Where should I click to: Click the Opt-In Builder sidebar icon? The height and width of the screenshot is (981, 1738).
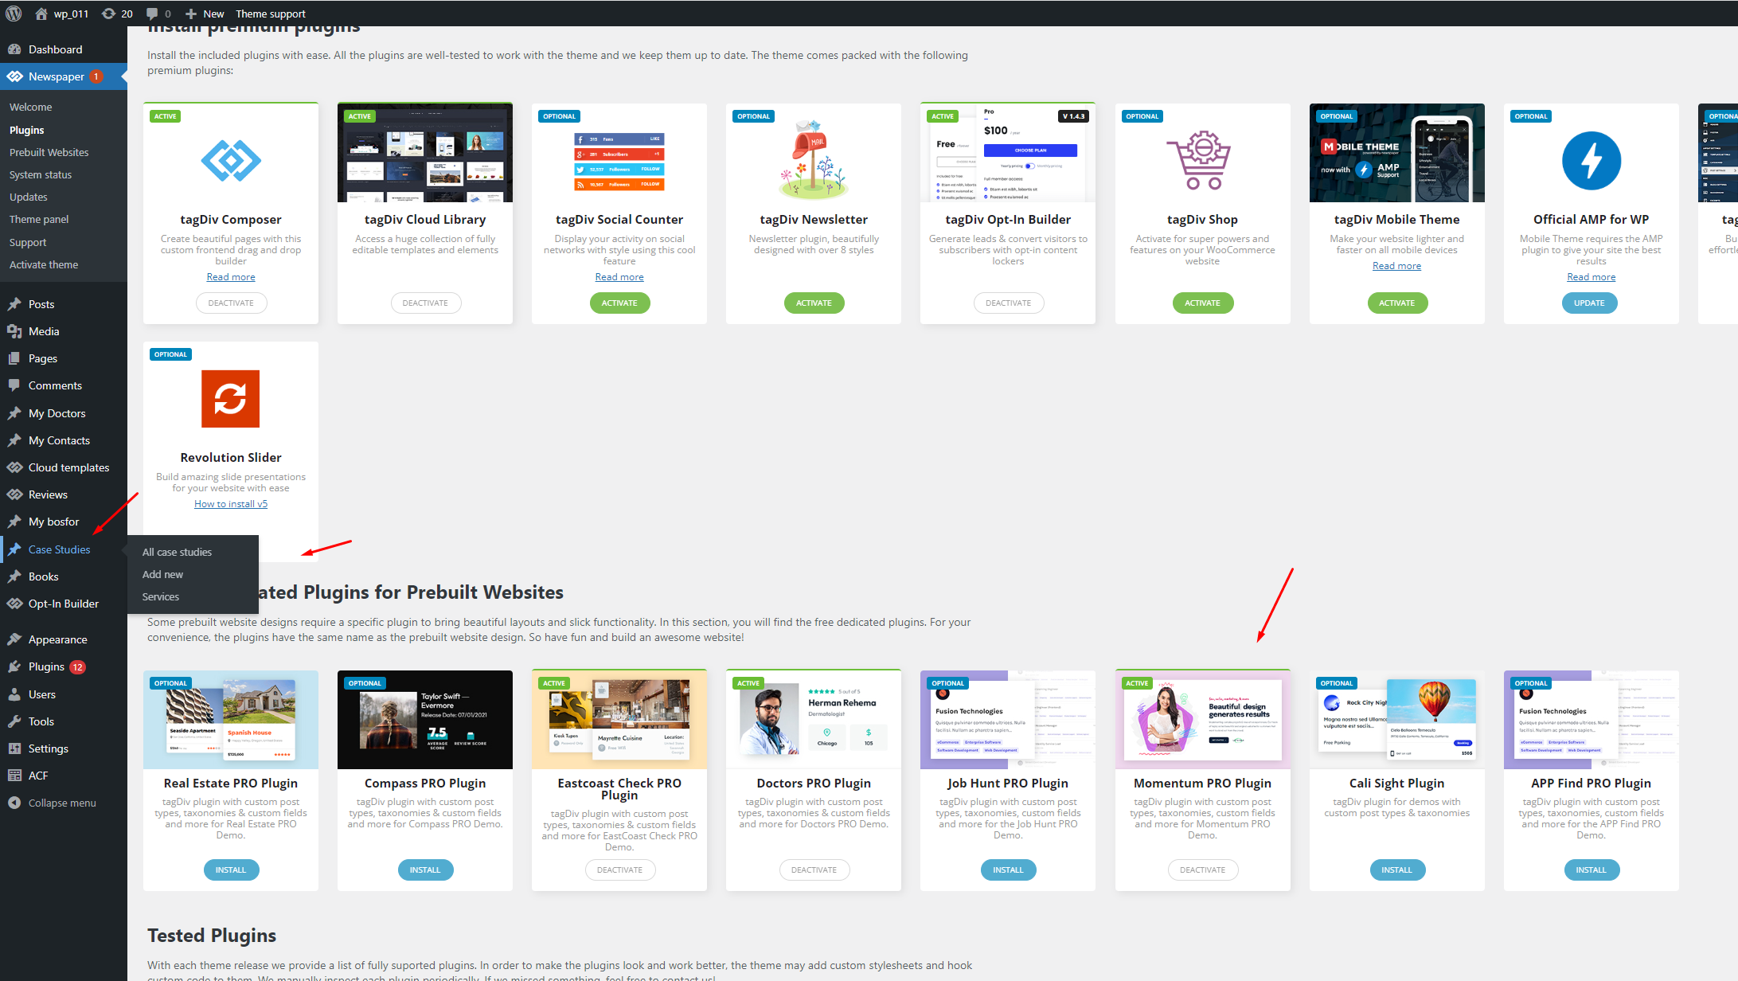(x=14, y=604)
